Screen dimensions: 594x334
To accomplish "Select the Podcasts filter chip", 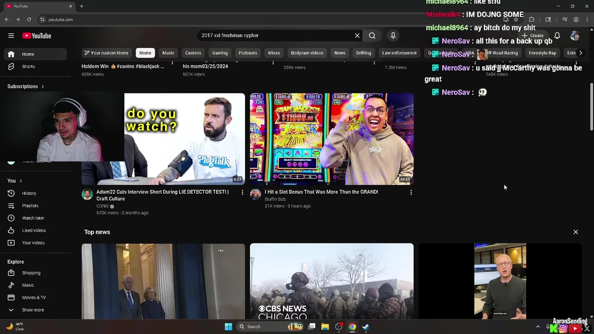I will coord(248,53).
